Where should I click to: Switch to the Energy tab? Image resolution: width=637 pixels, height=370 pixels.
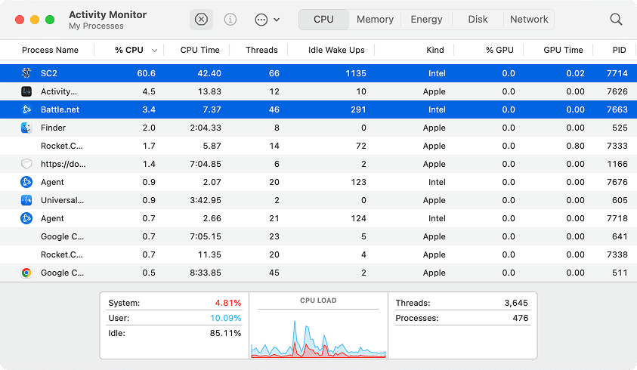[426, 20]
